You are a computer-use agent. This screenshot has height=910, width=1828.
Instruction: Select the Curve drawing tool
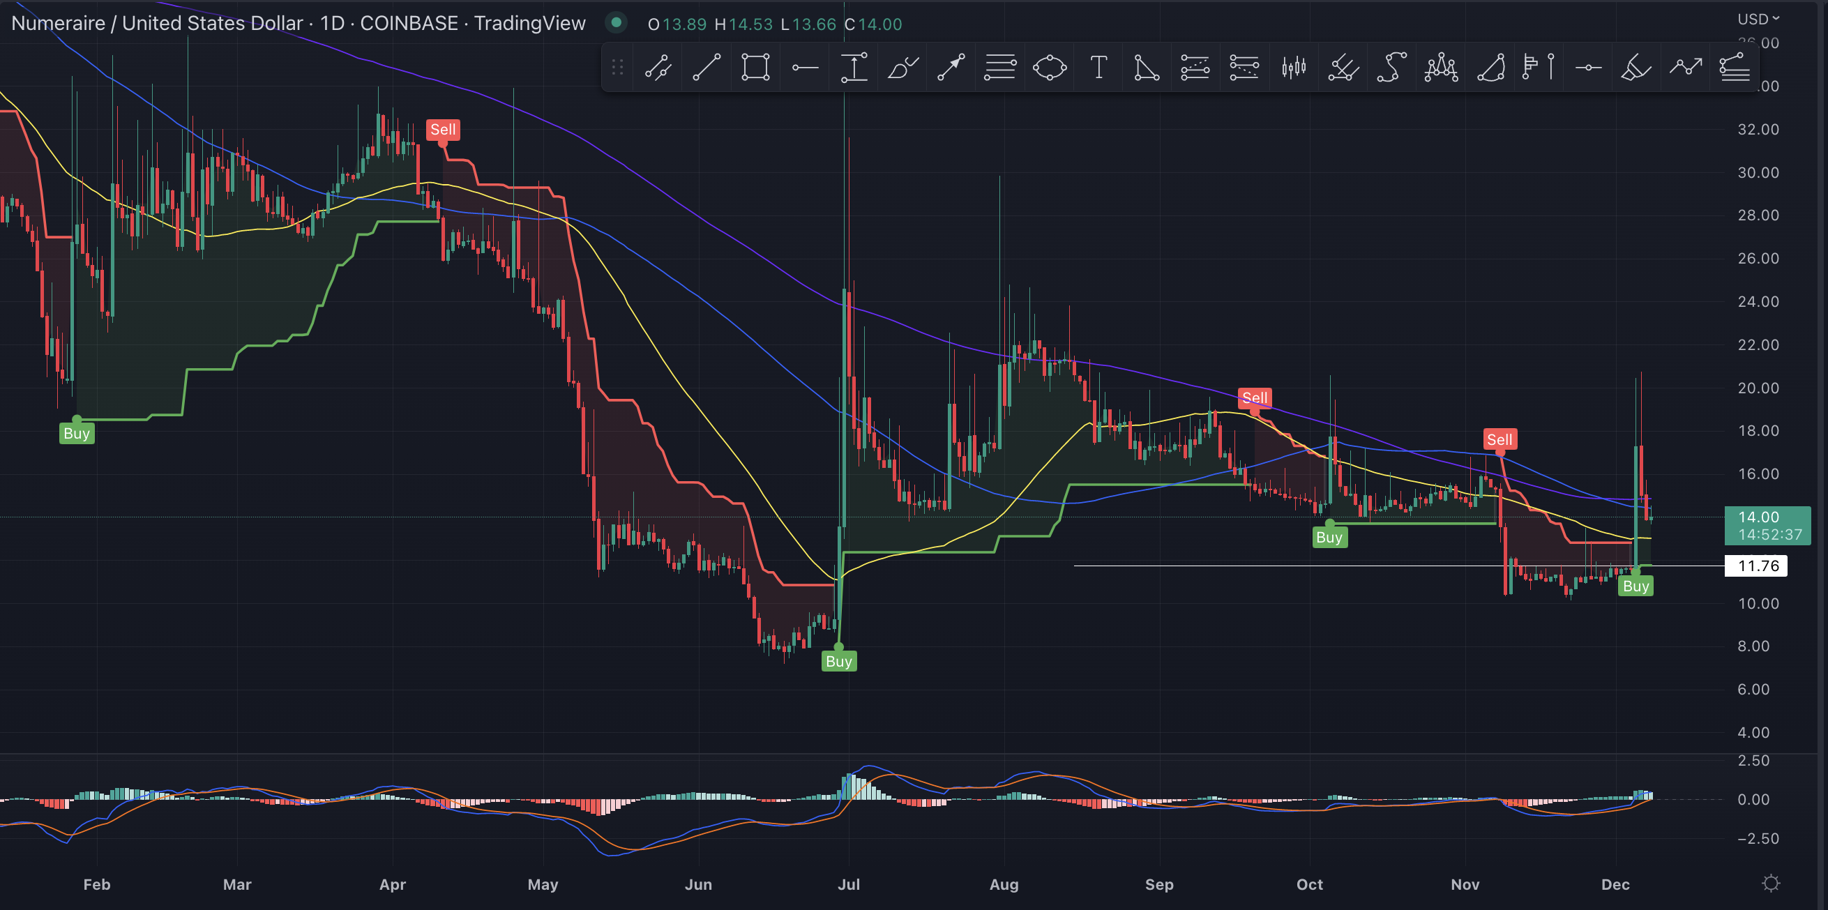point(1391,68)
